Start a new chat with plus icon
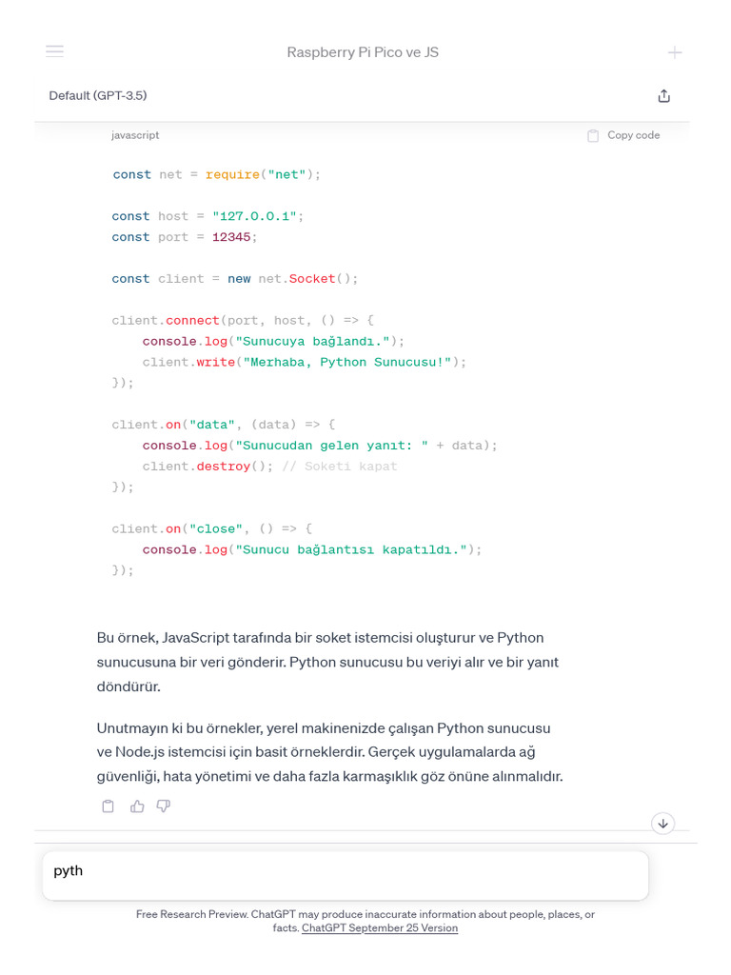Screen dimensions: 731x975 click(675, 52)
